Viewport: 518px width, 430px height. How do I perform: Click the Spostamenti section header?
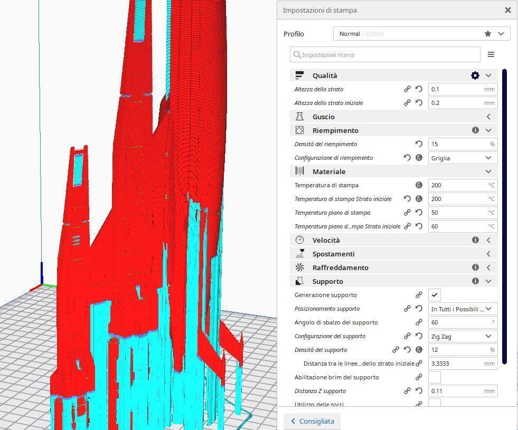(x=394, y=254)
